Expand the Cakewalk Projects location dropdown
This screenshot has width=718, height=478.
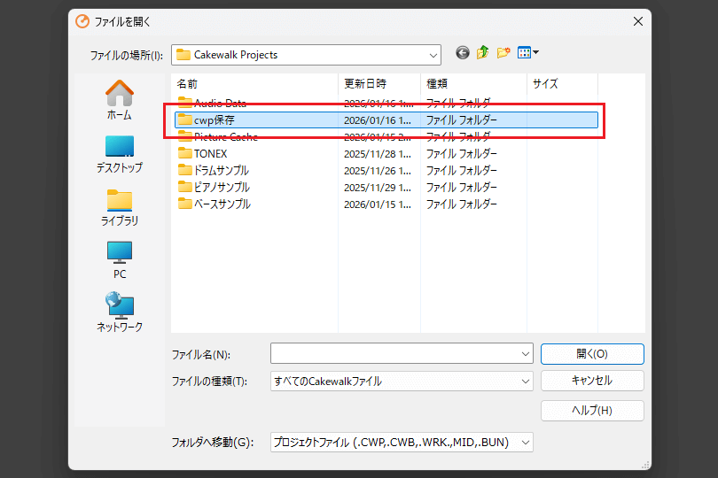[433, 55]
